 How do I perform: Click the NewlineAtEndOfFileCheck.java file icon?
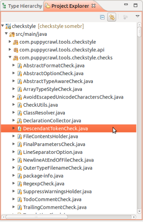click(x=19, y=160)
